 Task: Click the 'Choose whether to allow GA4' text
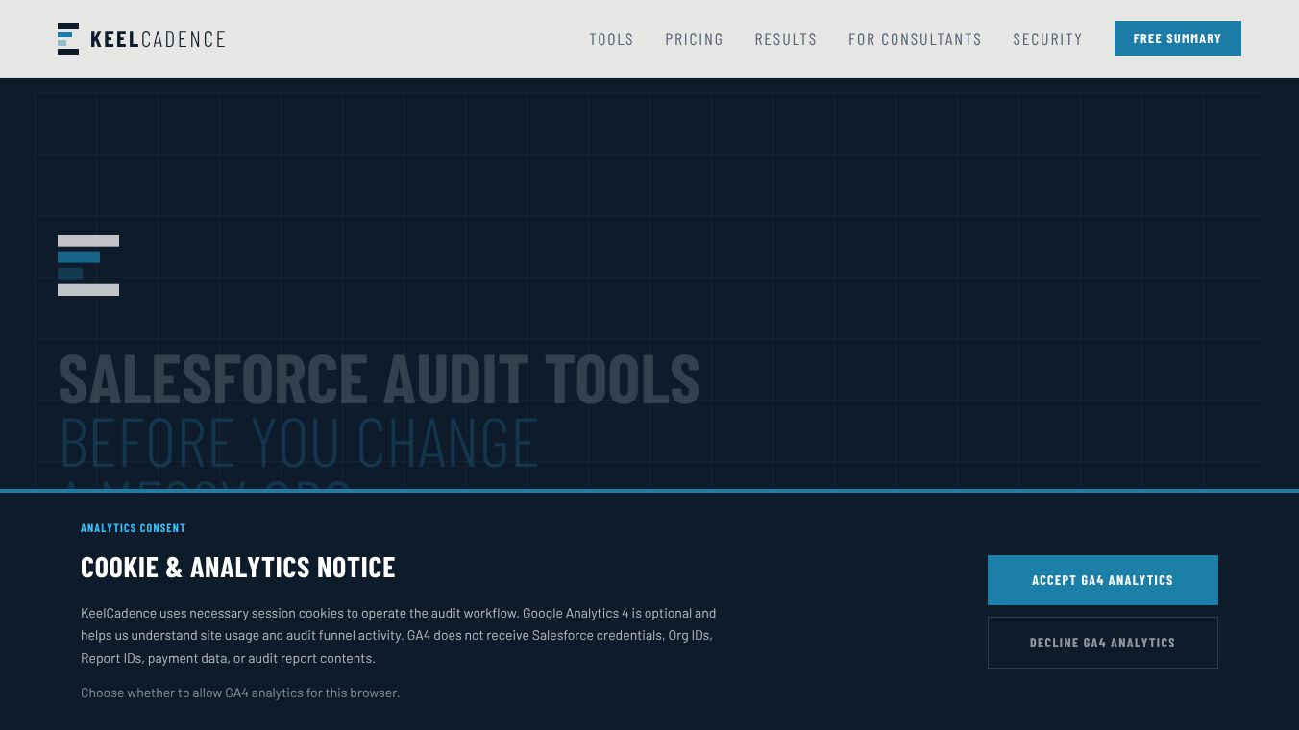click(x=240, y=693)
